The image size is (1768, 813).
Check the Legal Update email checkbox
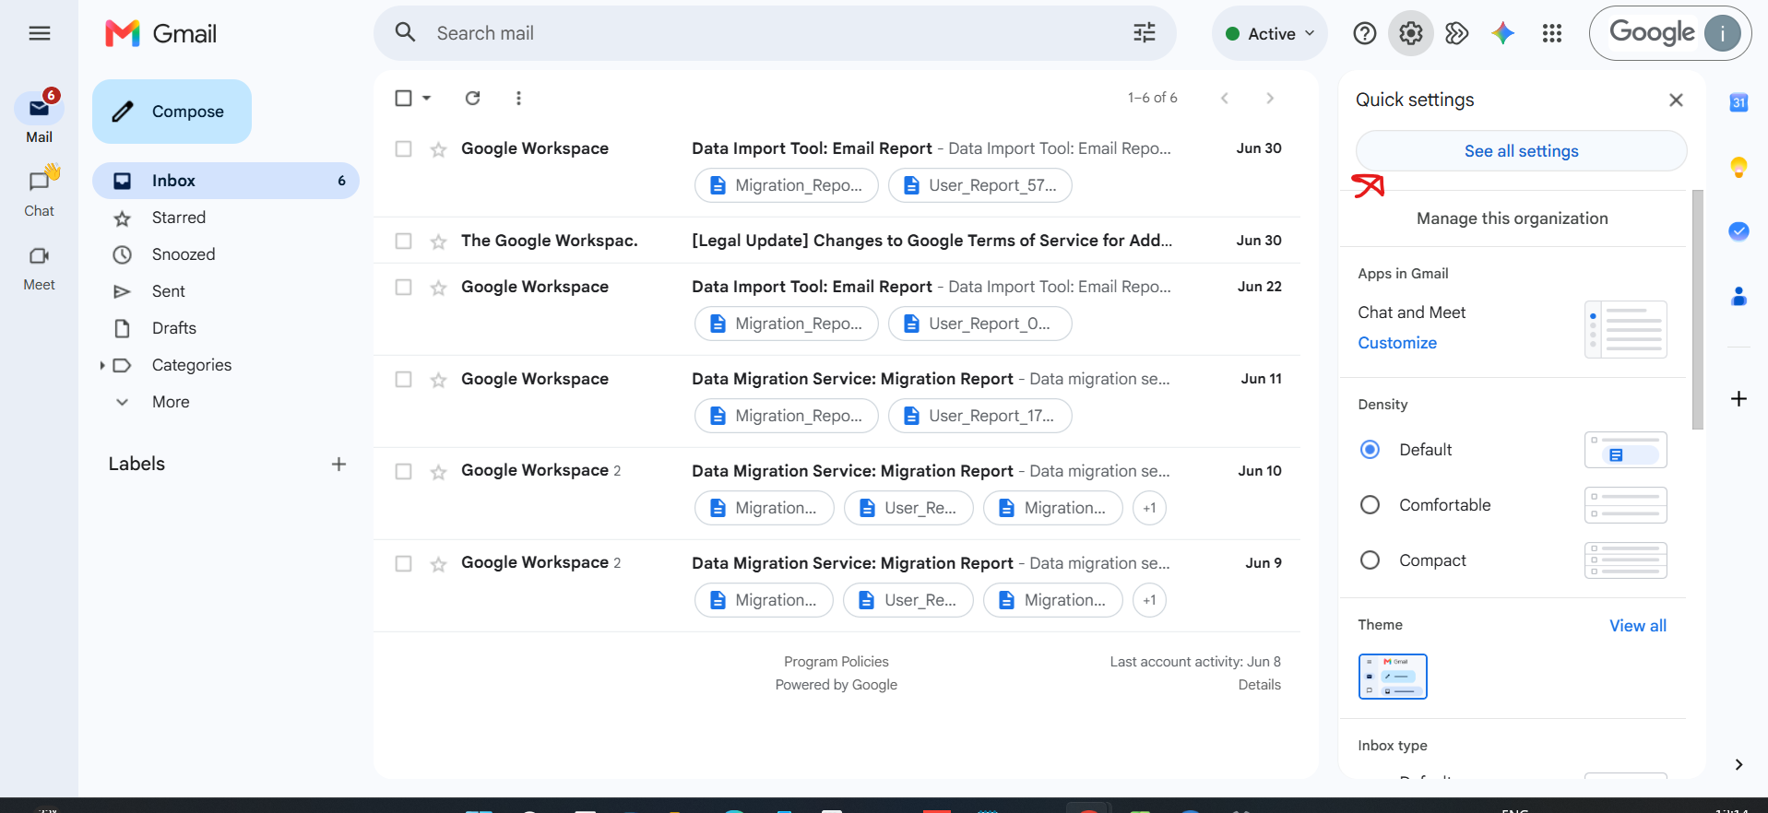403,241
